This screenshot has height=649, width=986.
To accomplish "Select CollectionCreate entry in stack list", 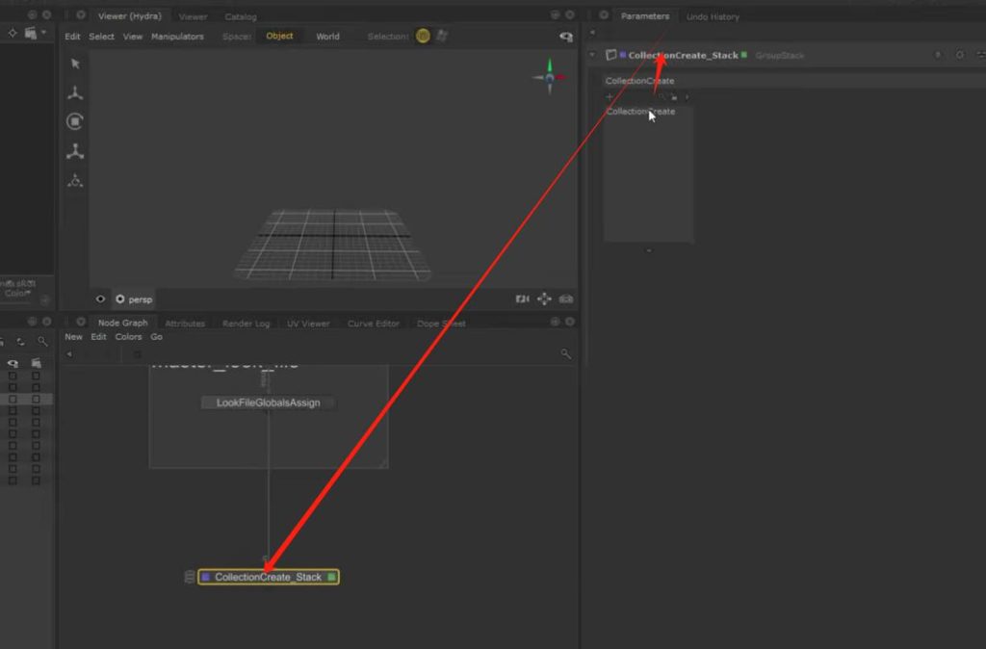I will 640,112.
